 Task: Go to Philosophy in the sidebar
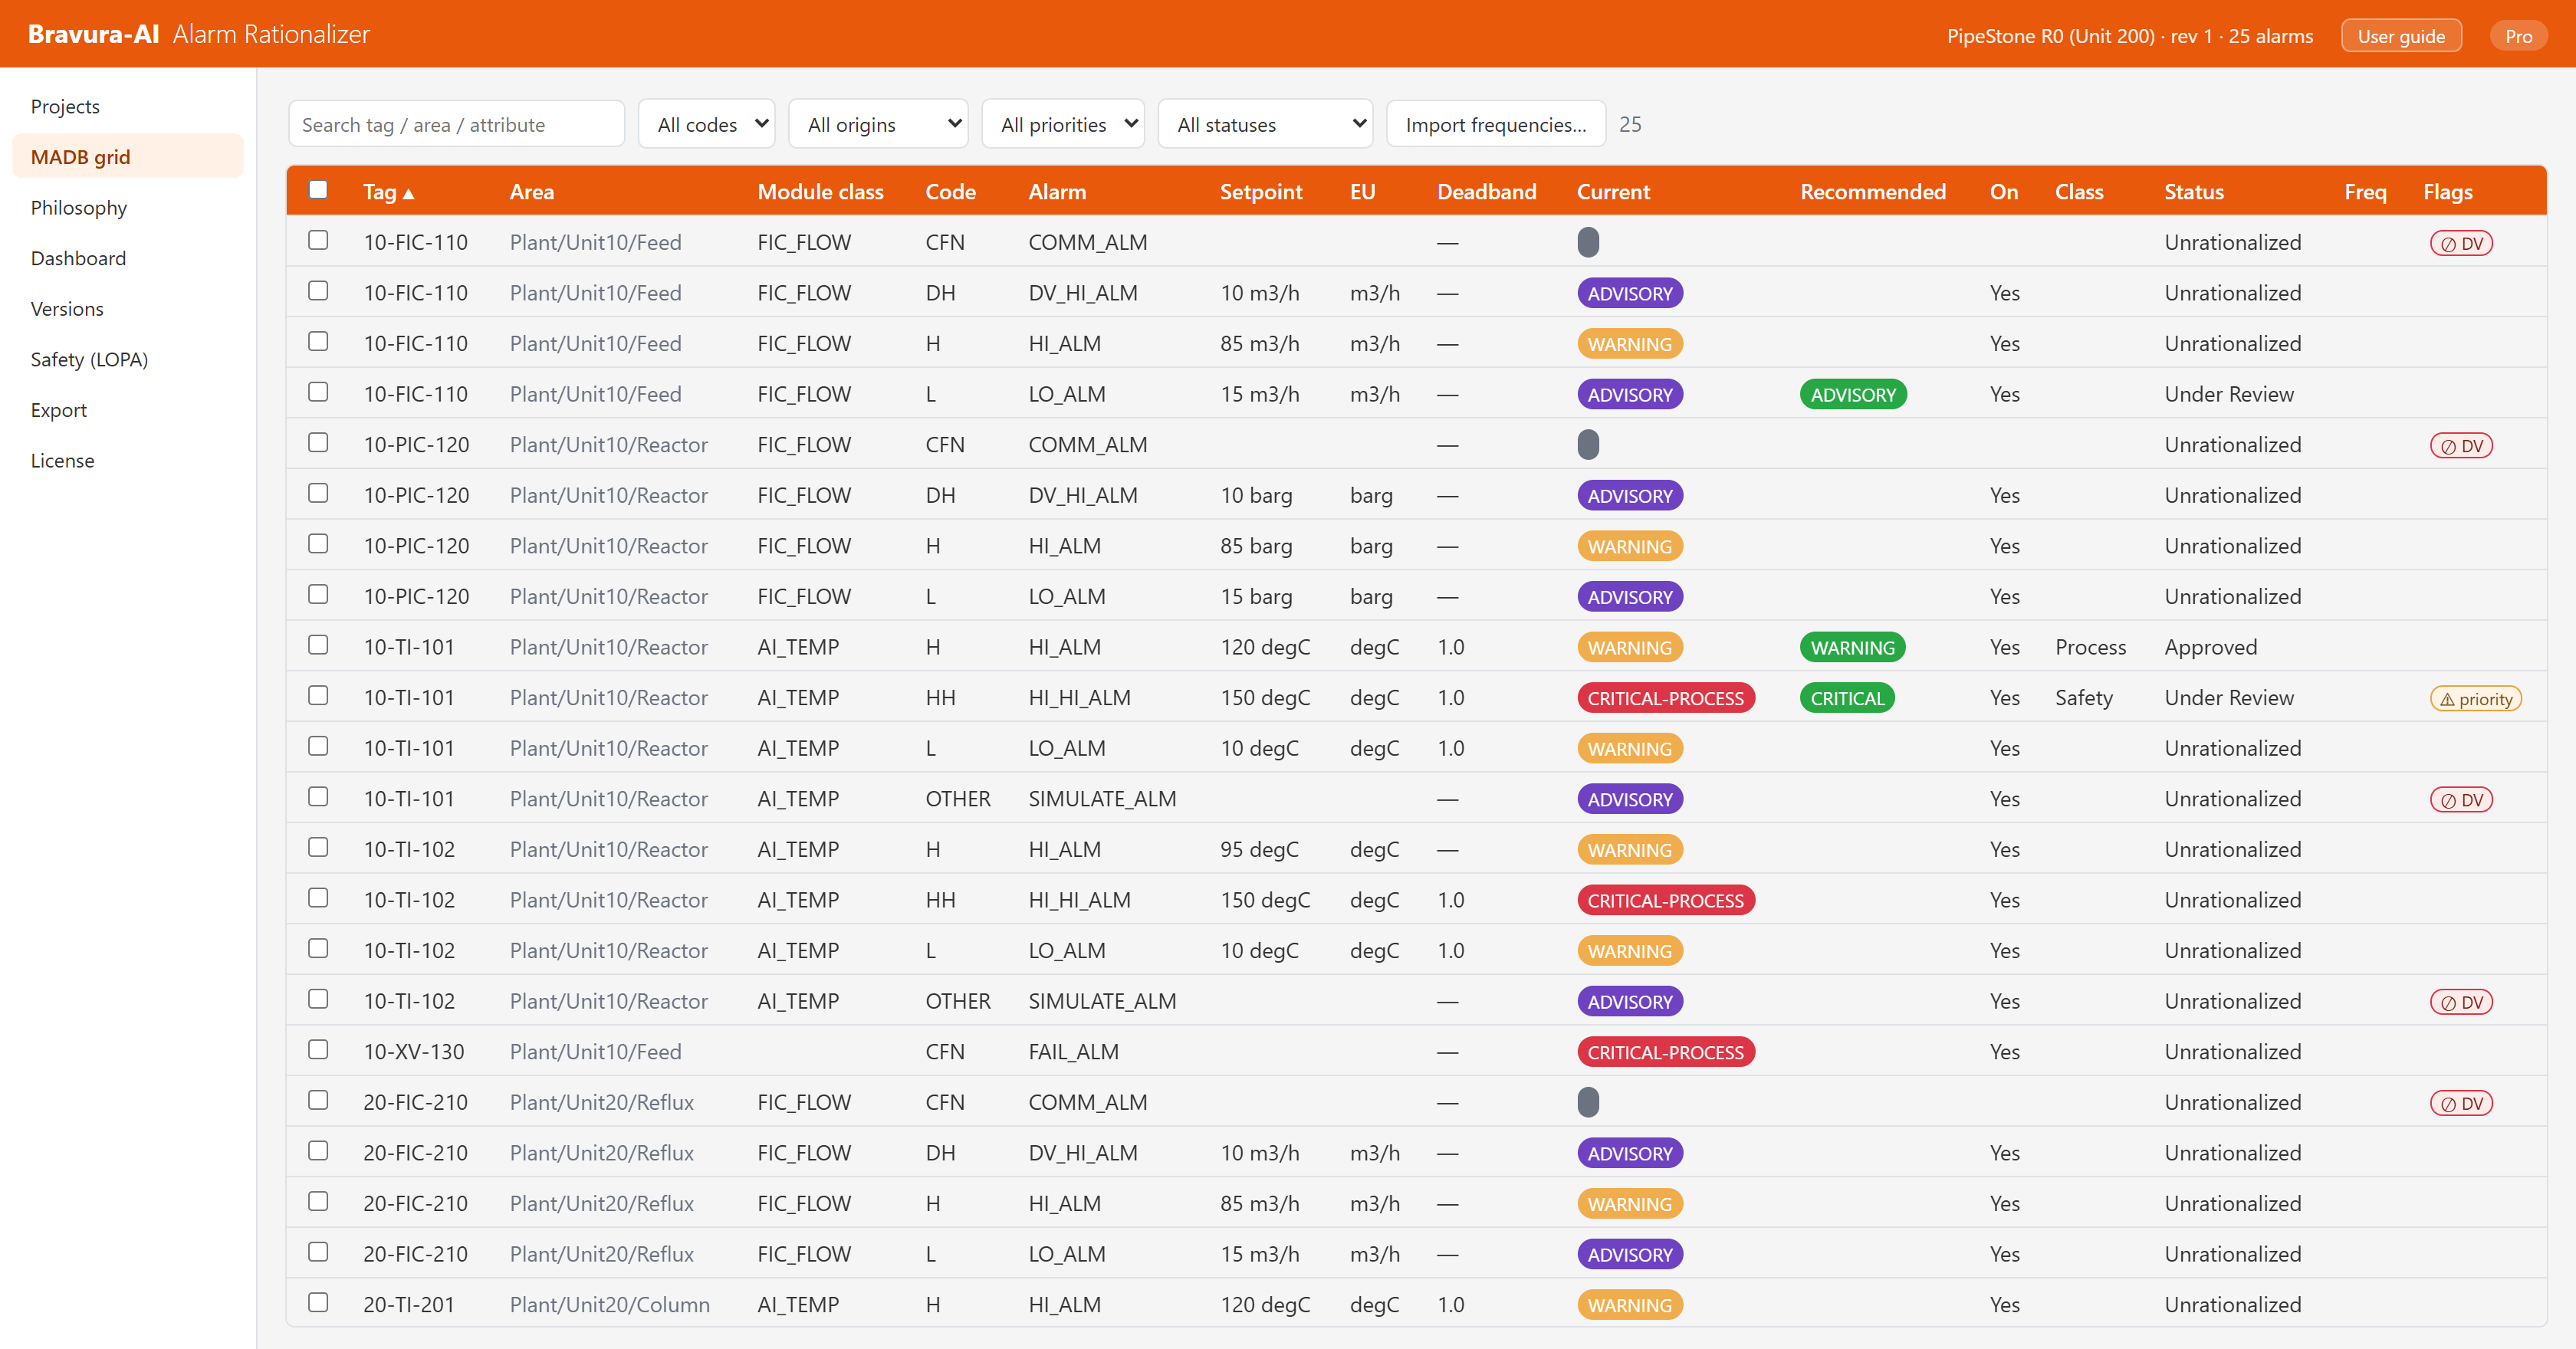[128, 208]
